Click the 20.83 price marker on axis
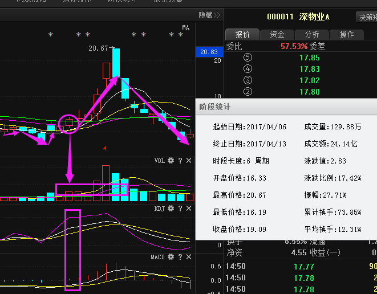 (209, 52)
